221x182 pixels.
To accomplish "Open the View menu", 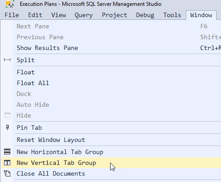I will [59, 15].
